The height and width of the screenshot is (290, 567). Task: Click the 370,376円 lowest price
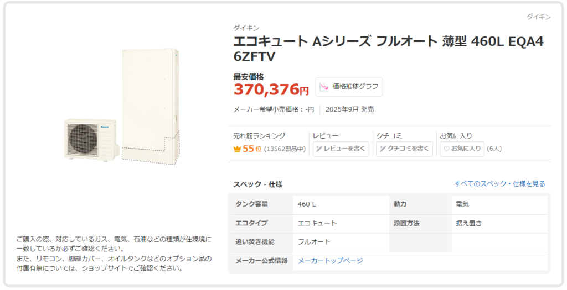(x=271, y=88)
